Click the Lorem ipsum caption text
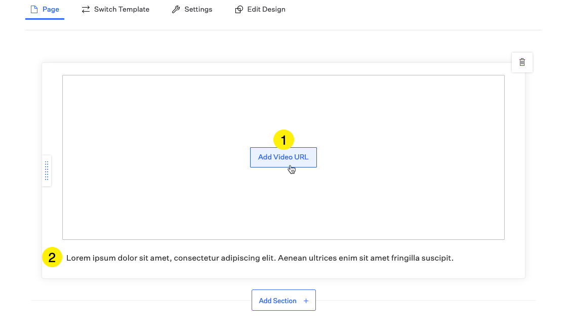The image size is (567, 334). coord(260,258)
